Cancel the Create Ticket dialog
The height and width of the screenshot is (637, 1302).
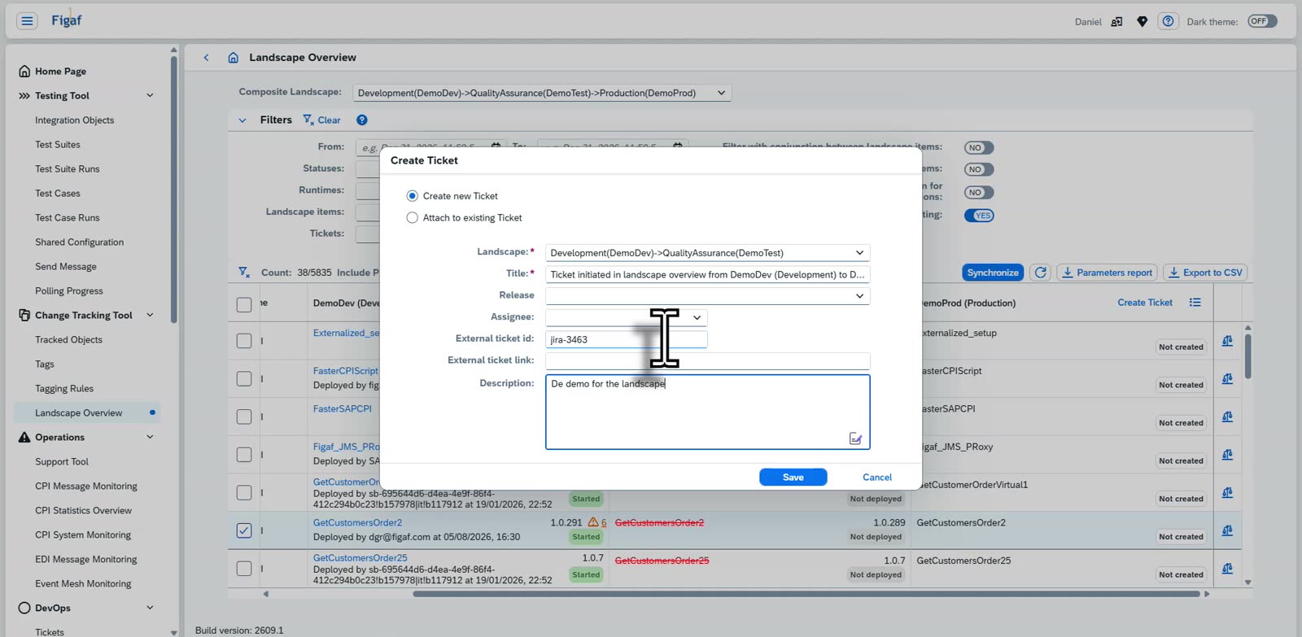pos(877,478)
